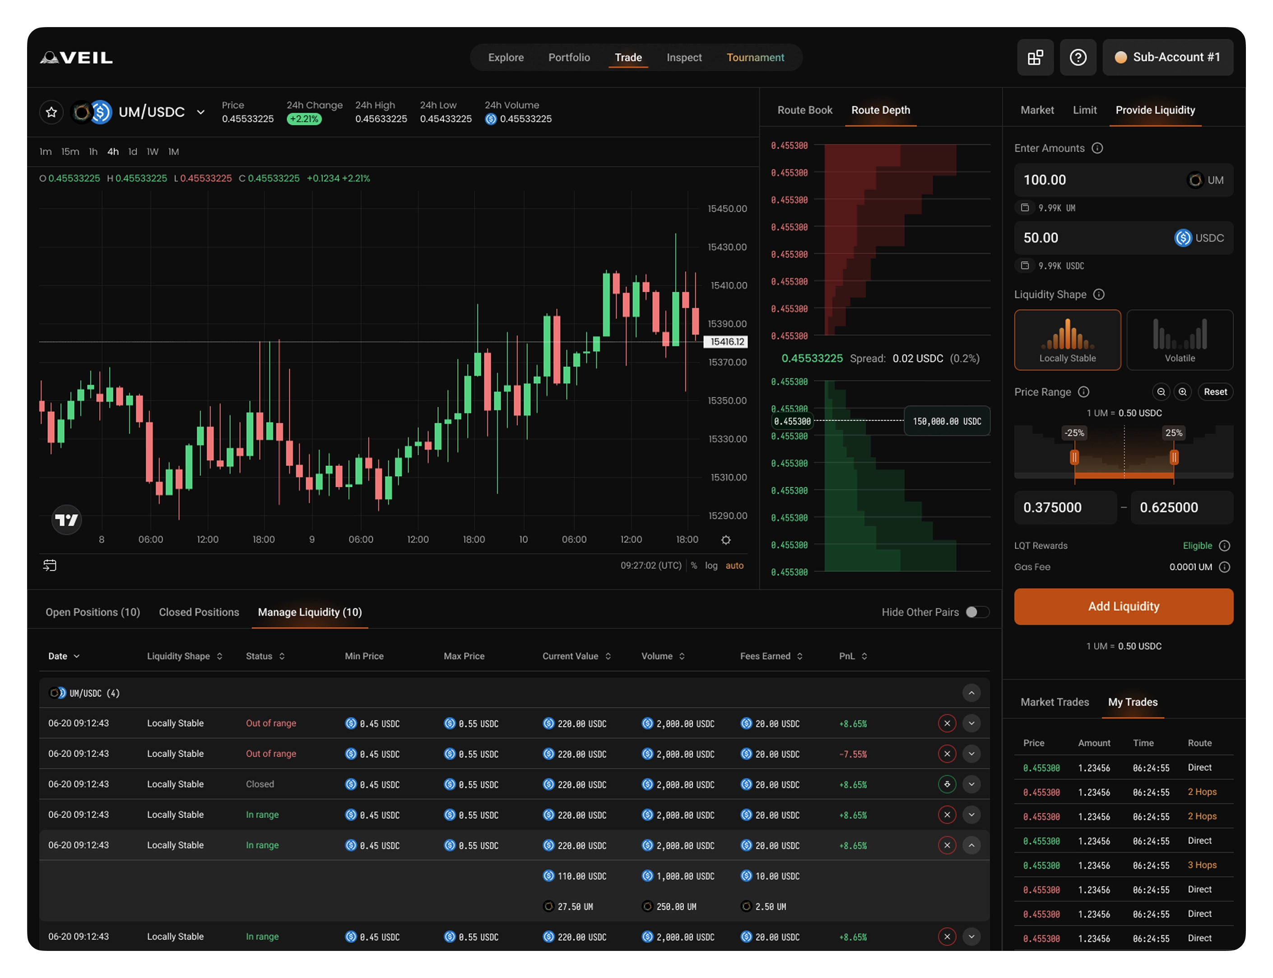Toggle percent scale on chart
Viewport: 1273px width, 978px height.
tap(694, 565)
